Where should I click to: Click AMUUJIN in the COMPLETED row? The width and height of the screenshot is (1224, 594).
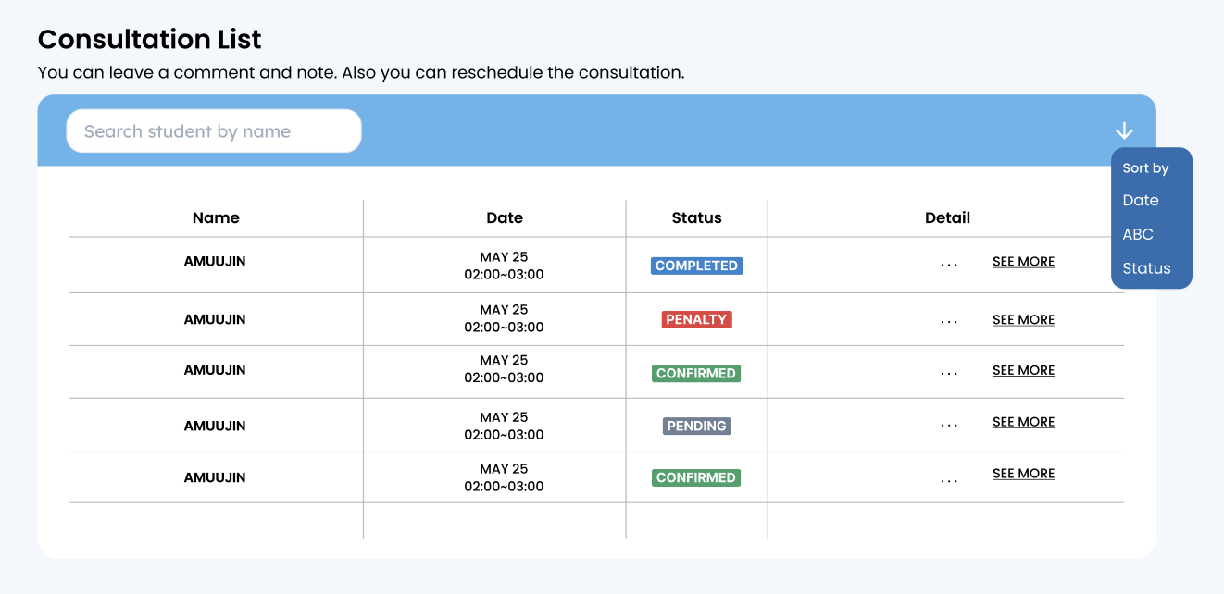pos(215,262)
